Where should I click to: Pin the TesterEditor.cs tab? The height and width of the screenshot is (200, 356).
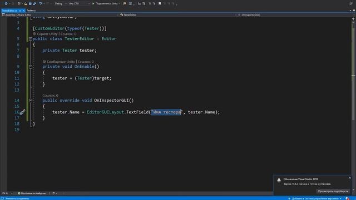20,11
